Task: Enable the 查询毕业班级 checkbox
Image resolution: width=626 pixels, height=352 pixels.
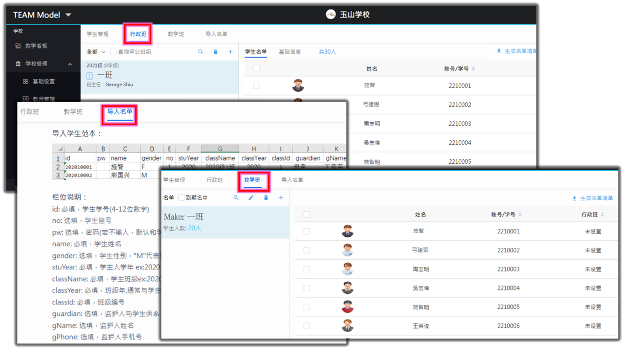Action: pyautogui.click(x=114, y=52)
